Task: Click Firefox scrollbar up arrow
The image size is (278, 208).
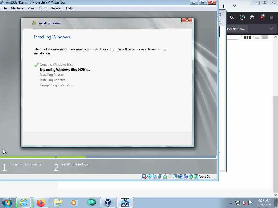Action: [276, 37]
